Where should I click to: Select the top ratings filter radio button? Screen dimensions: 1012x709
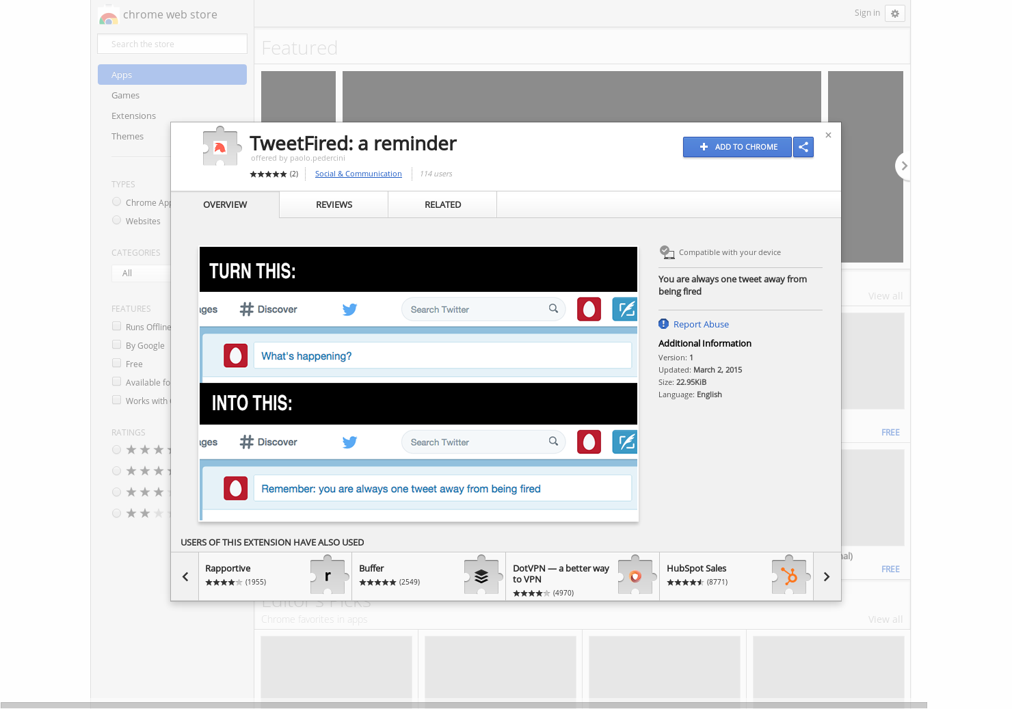tap(117, 449)
